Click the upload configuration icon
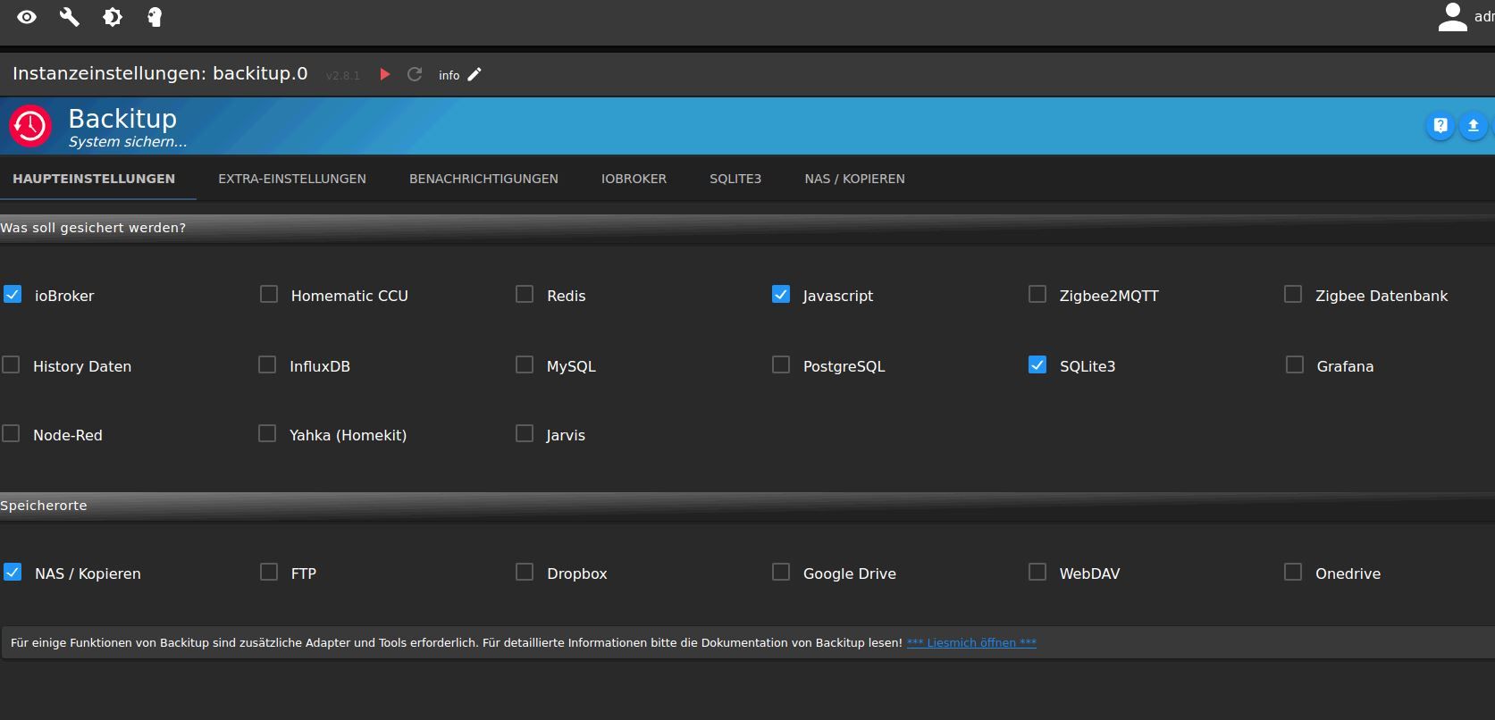This screenshot has height=720, width=1495. point(1474,126)
